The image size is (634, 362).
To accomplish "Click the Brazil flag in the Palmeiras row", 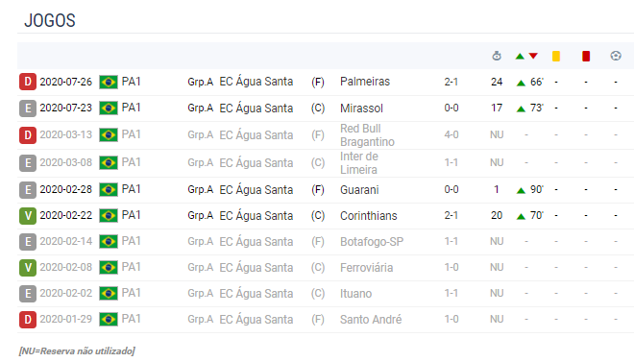I will point(109,82).
